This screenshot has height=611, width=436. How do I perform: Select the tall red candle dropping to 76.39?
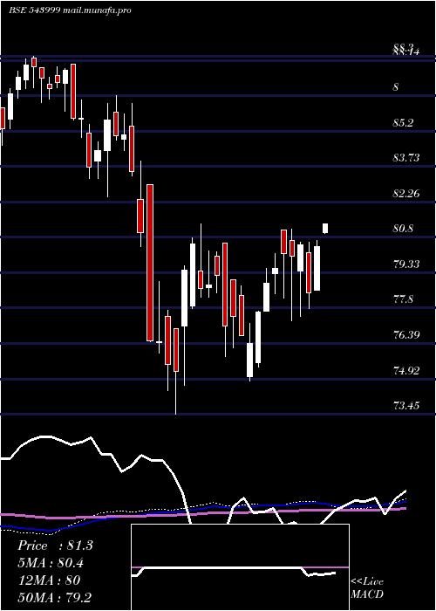150,263
